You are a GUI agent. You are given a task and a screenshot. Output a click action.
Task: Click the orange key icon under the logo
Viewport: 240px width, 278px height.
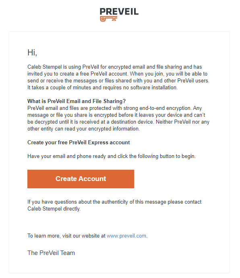pyautogui.click(x=108, y=19)
